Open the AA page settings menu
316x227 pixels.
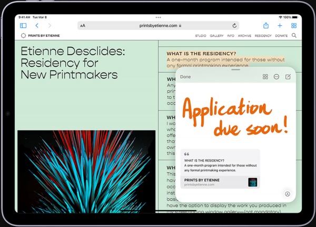[x=83, y=25]
